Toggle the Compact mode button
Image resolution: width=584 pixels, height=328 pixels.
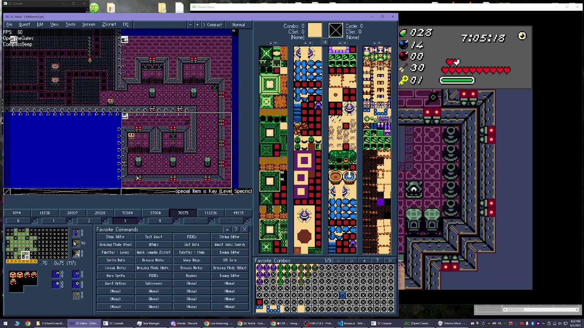click(213, 25)
